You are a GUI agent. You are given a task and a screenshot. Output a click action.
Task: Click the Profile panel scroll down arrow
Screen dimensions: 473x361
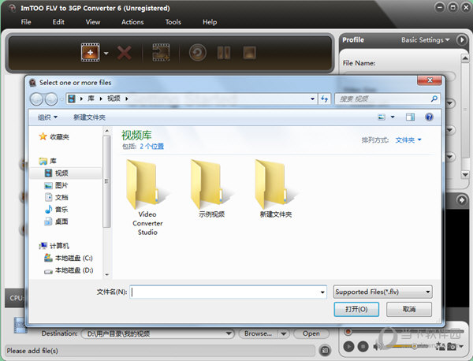[465, 174]
